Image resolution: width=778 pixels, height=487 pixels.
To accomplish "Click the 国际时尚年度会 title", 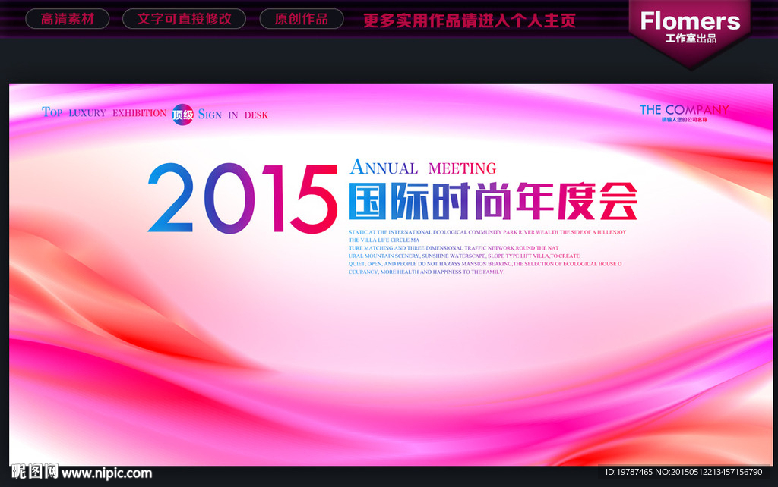I will (x=493, y=201).
